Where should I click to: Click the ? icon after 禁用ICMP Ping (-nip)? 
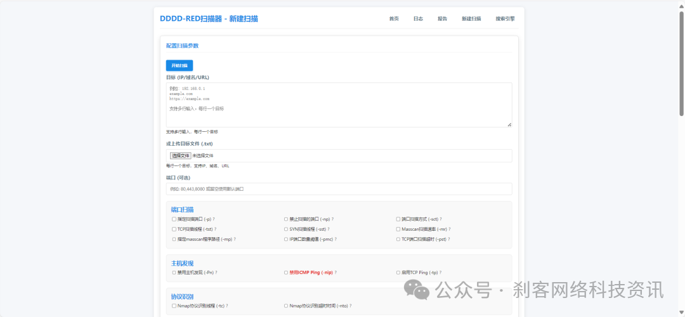pyautogui.click(x=336, y=273)
